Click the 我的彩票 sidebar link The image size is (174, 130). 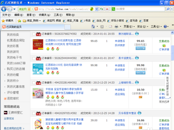tap(13, 46)
